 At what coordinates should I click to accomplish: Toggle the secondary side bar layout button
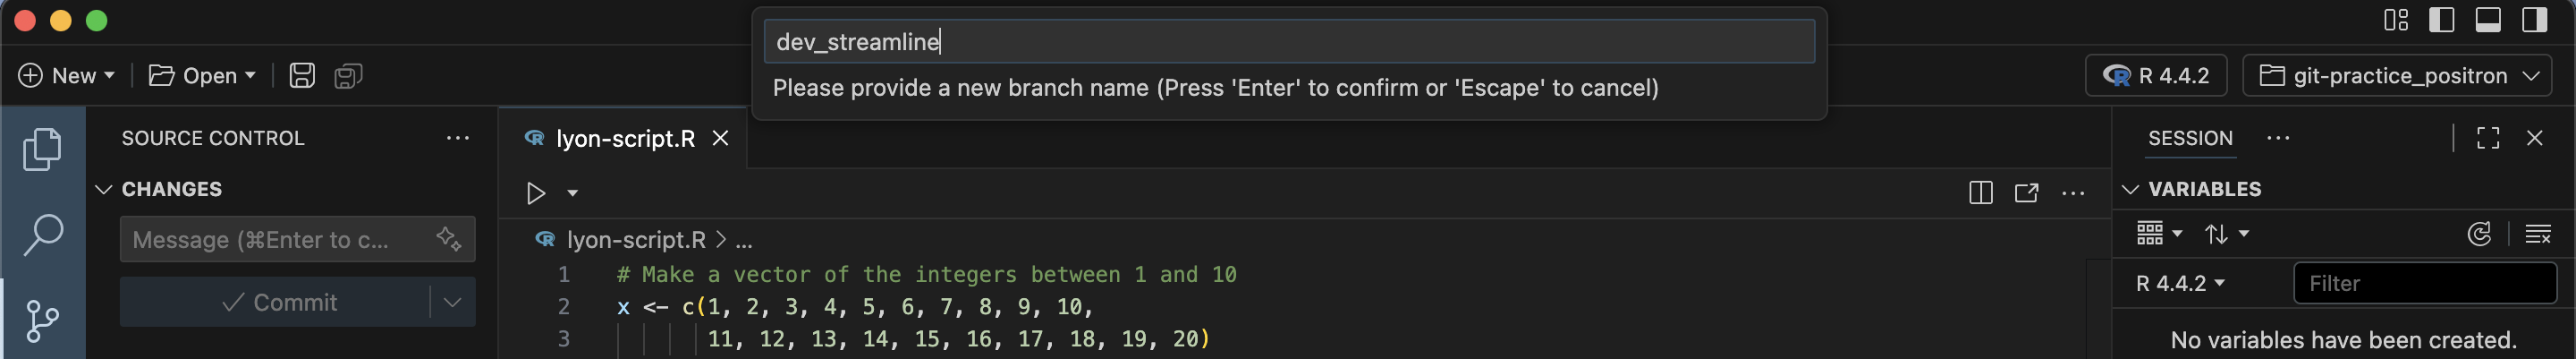(x=2534, y=20)
